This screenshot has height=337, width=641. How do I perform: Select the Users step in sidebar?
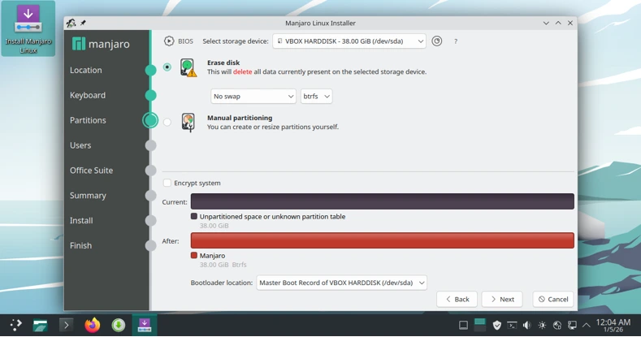[x=80, y=145]
